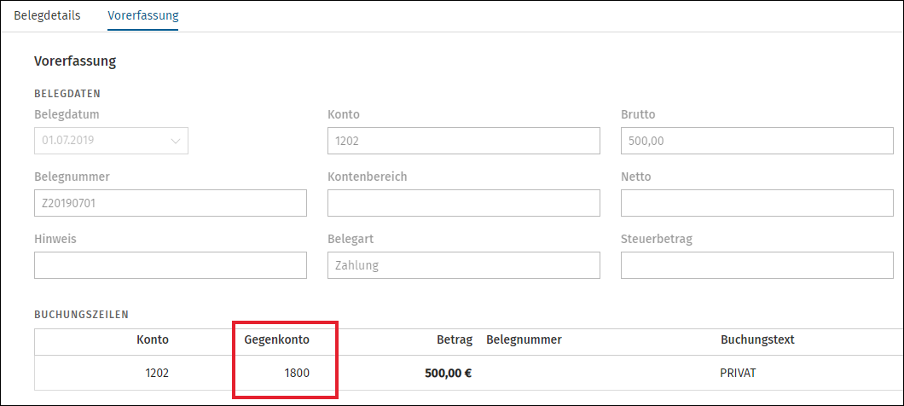Select the Gegenkonto value 1800
The image size is (904, 406).
297,373
